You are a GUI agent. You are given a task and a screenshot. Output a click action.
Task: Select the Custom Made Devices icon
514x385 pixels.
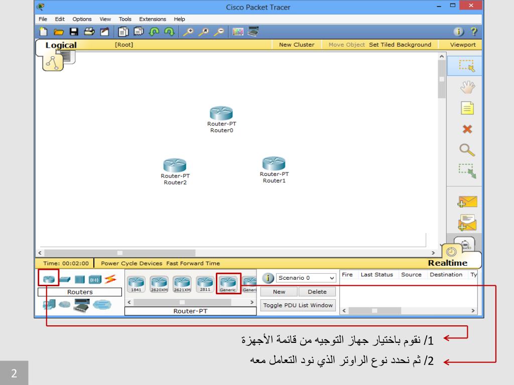point(82,305)
